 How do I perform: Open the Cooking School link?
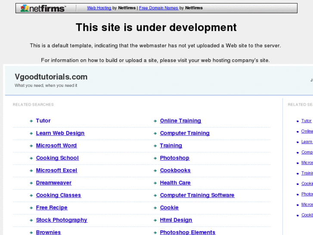click(57, 158)
